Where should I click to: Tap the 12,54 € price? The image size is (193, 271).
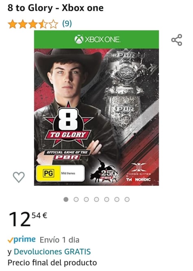coord(28,219)
